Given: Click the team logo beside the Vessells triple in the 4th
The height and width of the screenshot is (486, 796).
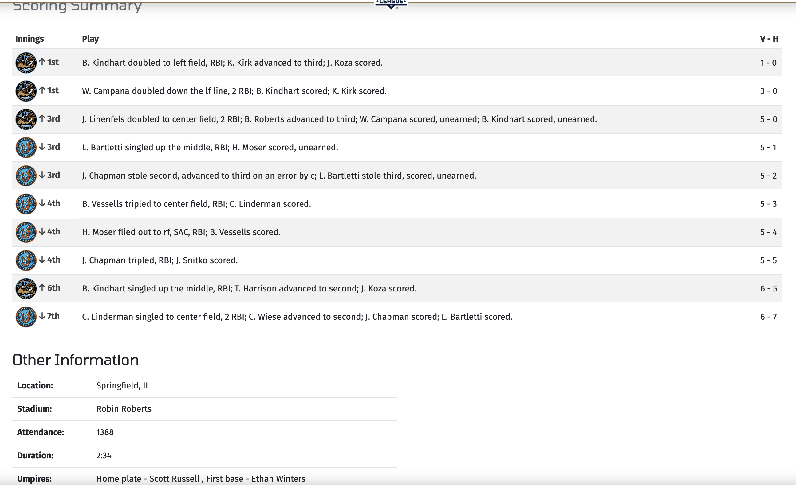Looking at the screenshot, I should [x=26, y=204].
